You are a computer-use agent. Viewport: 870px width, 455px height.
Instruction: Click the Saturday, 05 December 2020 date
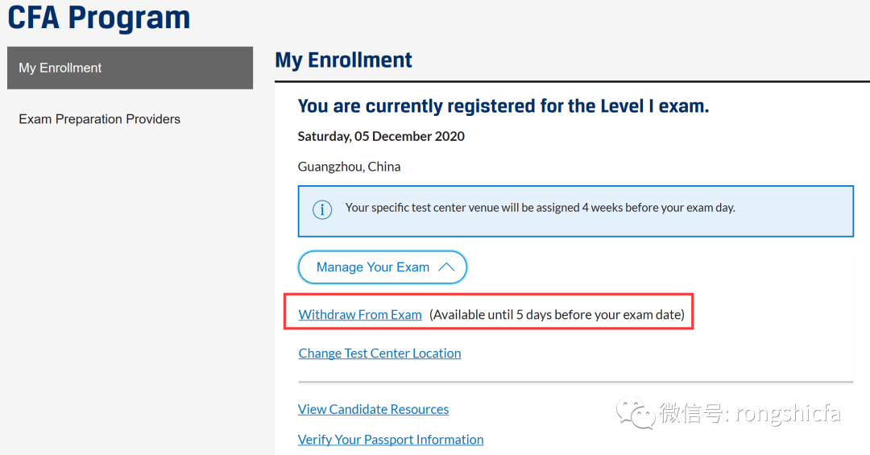point(381,137)
